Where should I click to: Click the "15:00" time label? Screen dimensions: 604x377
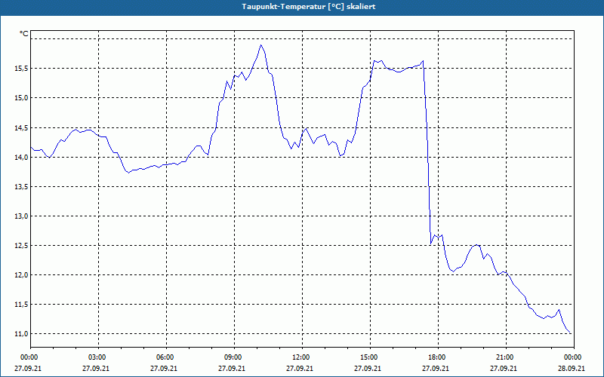[x=369, y=357]
